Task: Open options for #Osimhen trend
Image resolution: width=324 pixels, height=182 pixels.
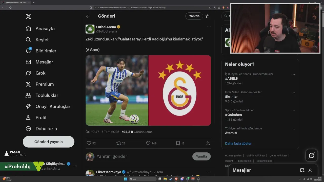Action: (x=293, y=111)
